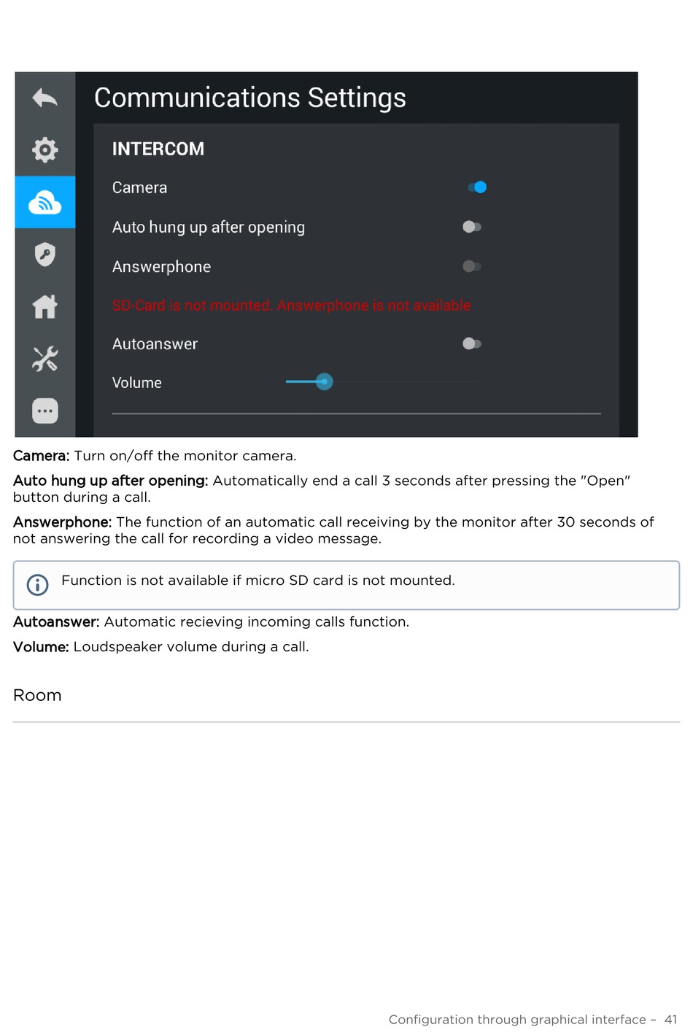Click the three-dots more icon
This screenshot has width=693, height=1035.
(x=45, y=411)
